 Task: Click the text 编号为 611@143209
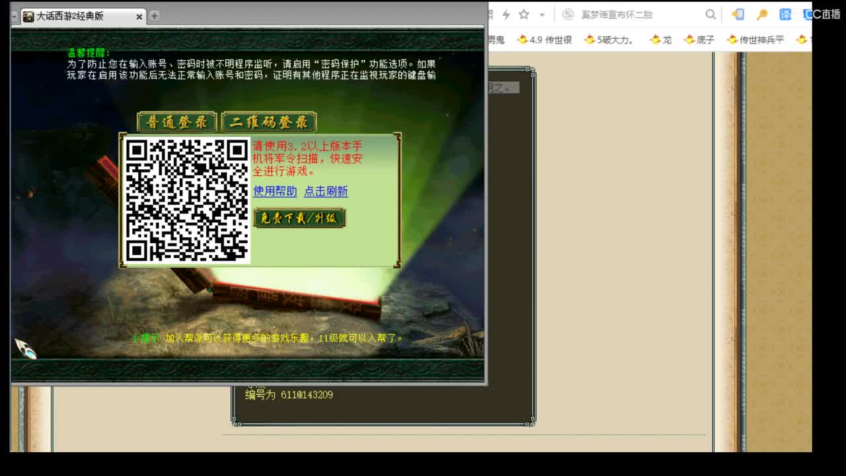tap(289, 395)
